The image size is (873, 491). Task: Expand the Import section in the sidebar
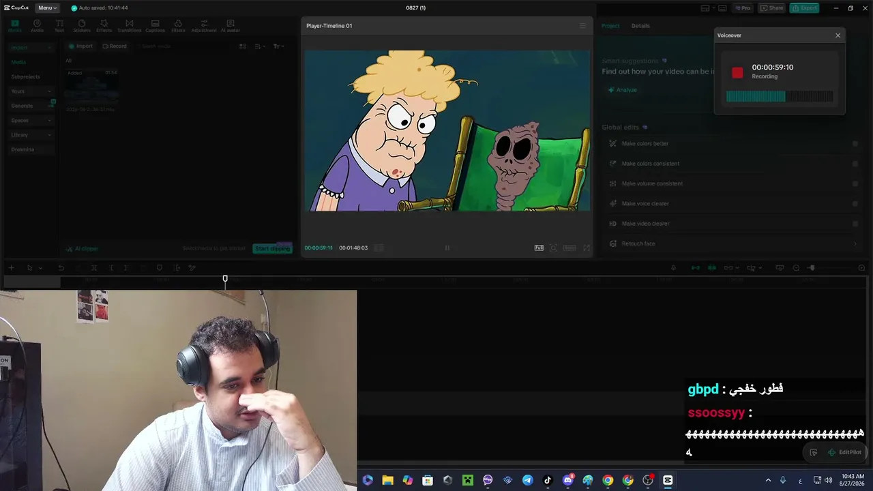[x=31, y=48]
